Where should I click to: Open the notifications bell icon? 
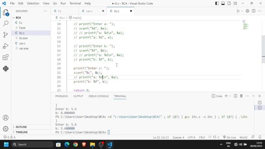[x=260, y=137]
